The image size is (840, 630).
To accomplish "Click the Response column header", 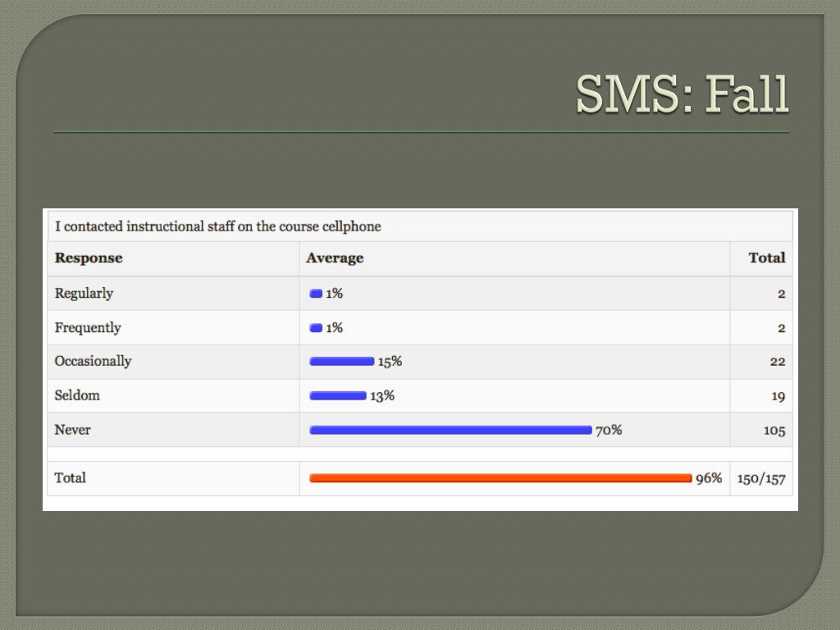I will pyautogui.click(x=89, y=258).
